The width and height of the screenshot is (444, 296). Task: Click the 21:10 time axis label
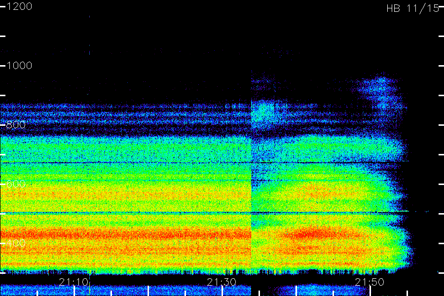point(74,282)
